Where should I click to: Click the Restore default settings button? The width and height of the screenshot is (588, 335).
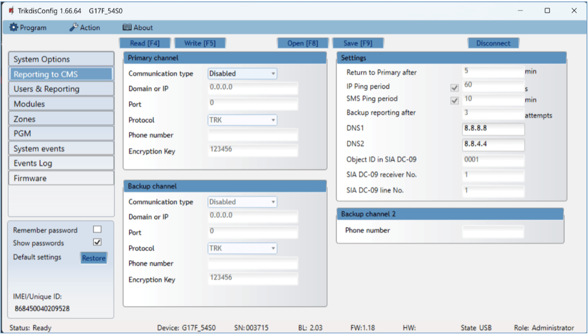click(94, 258)
